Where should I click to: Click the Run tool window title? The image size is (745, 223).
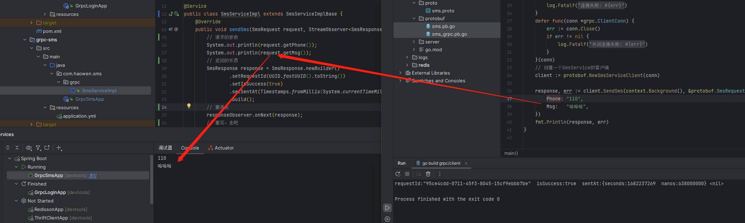pyautogui.click(x=402, y=163)
